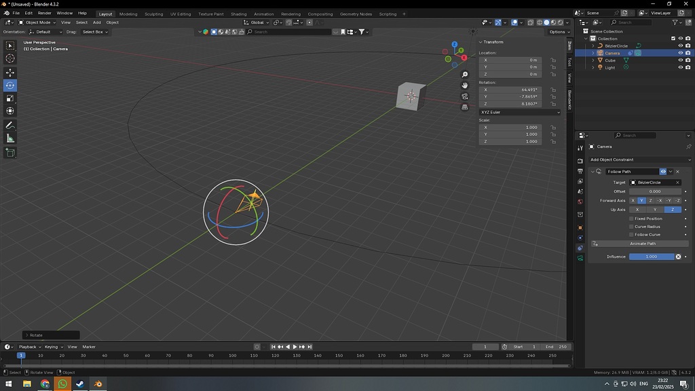This screenshot has height=391, width=695.
Task: Open the Object Mode dropdown
Action: 37,22
